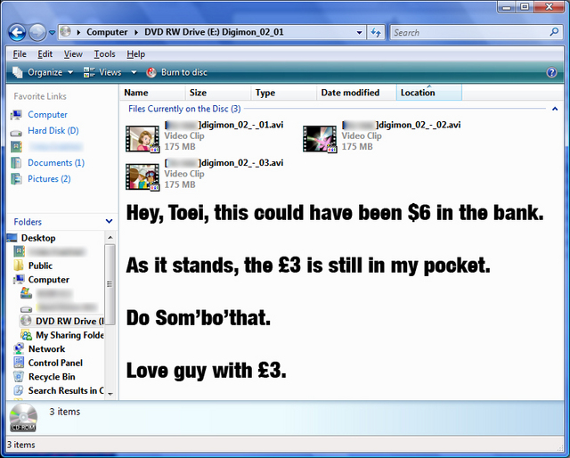The image size is (570, 458).
Task: Click the Recycle Bin tree icon
Action: (19, 376)
